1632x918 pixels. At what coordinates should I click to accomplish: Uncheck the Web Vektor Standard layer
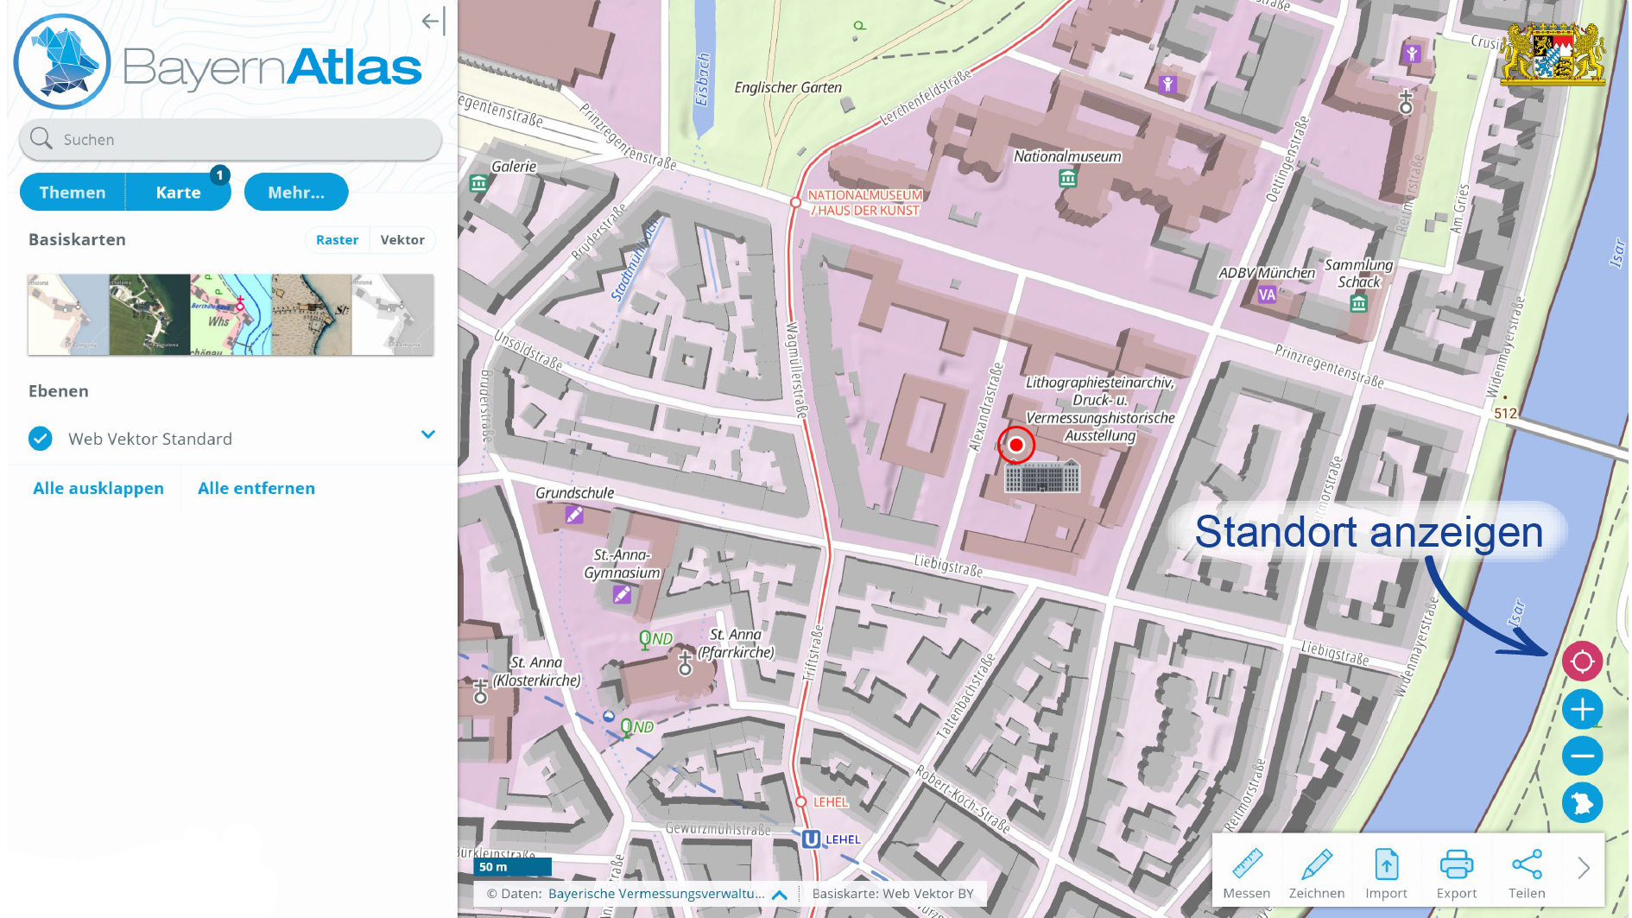(x=41, y=439)
